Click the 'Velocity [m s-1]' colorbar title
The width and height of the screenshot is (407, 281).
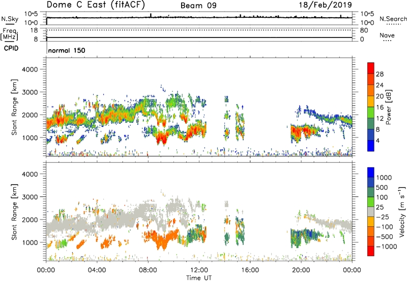point(402,212)
